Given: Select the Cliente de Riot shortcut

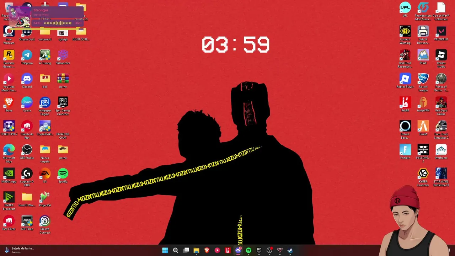Looking at the screenshot, I should (x=27, y=130).
